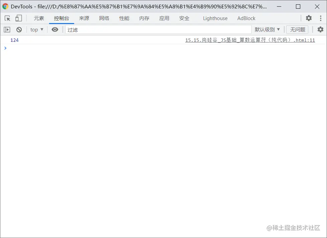
Task: Switch to the 性能 tab
Action: click(x=124, y=18)
